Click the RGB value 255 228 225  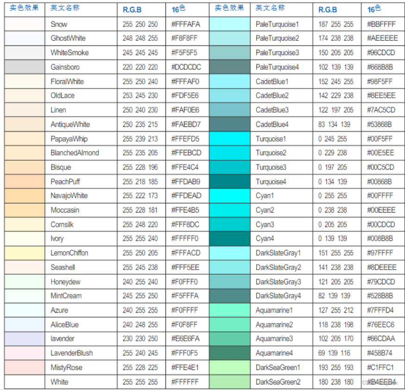[x=140, y=368]
